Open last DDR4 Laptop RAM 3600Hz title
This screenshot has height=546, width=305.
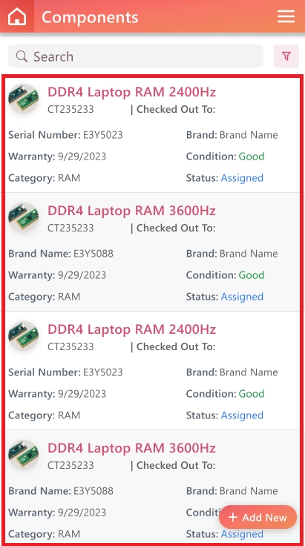pyautogui.click(x=131, y=448)
